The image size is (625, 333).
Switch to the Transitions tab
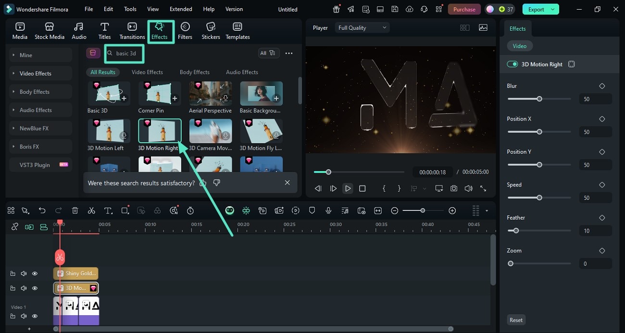[132, 31]
